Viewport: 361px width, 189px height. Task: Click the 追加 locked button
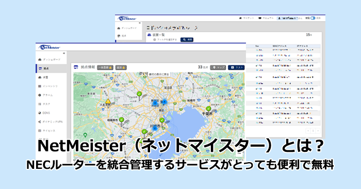point(121,68)
